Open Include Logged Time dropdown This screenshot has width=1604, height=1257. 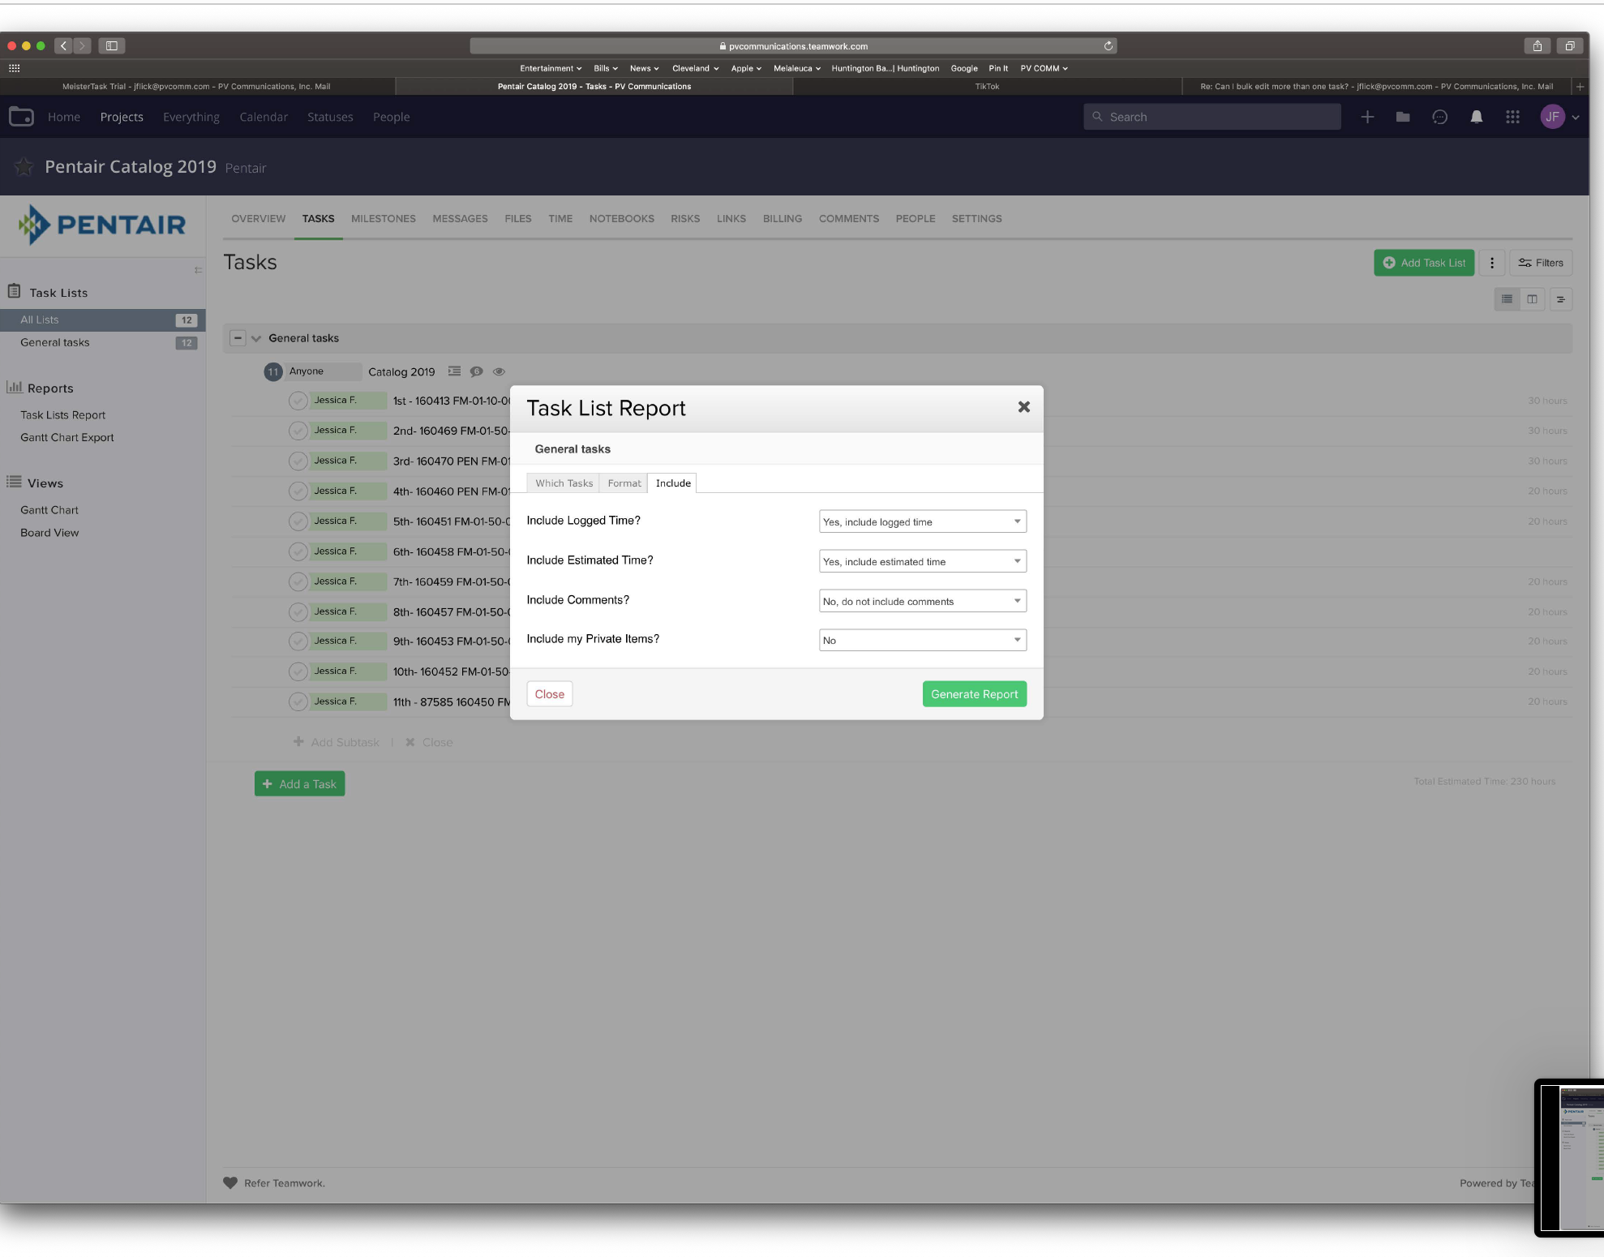922,521
